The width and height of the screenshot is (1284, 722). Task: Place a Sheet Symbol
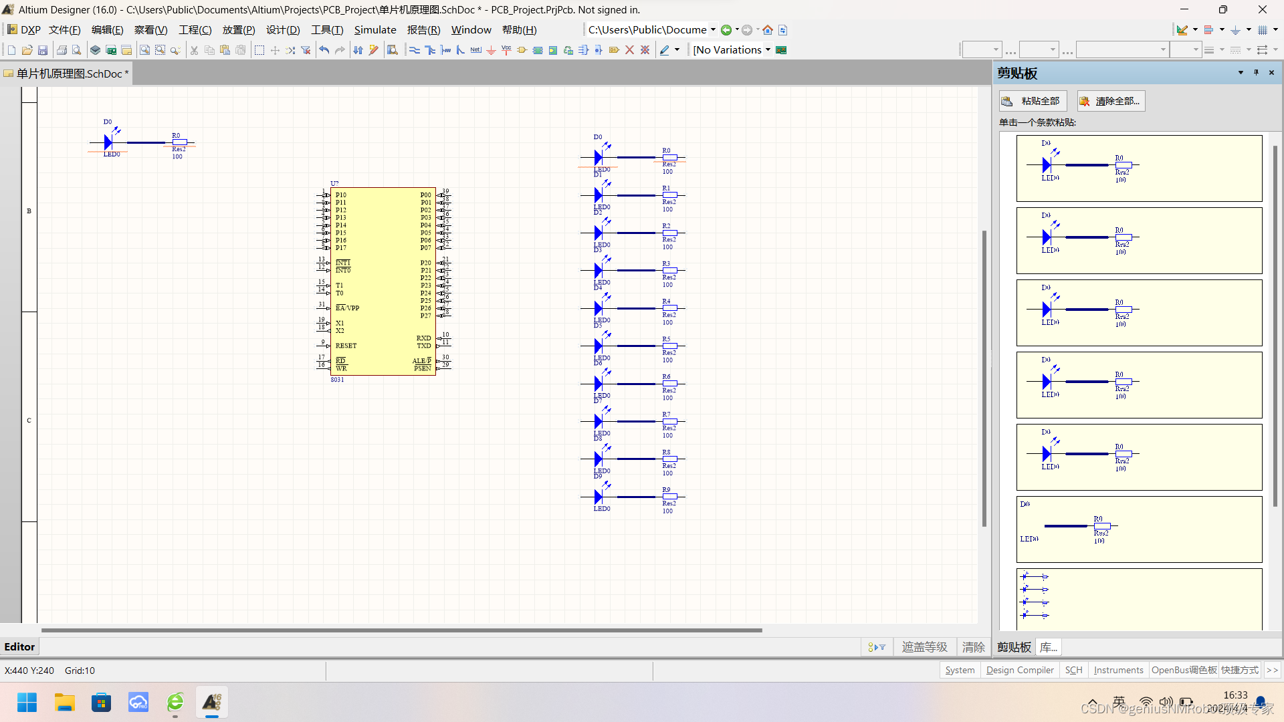click(x=538, y=49)
